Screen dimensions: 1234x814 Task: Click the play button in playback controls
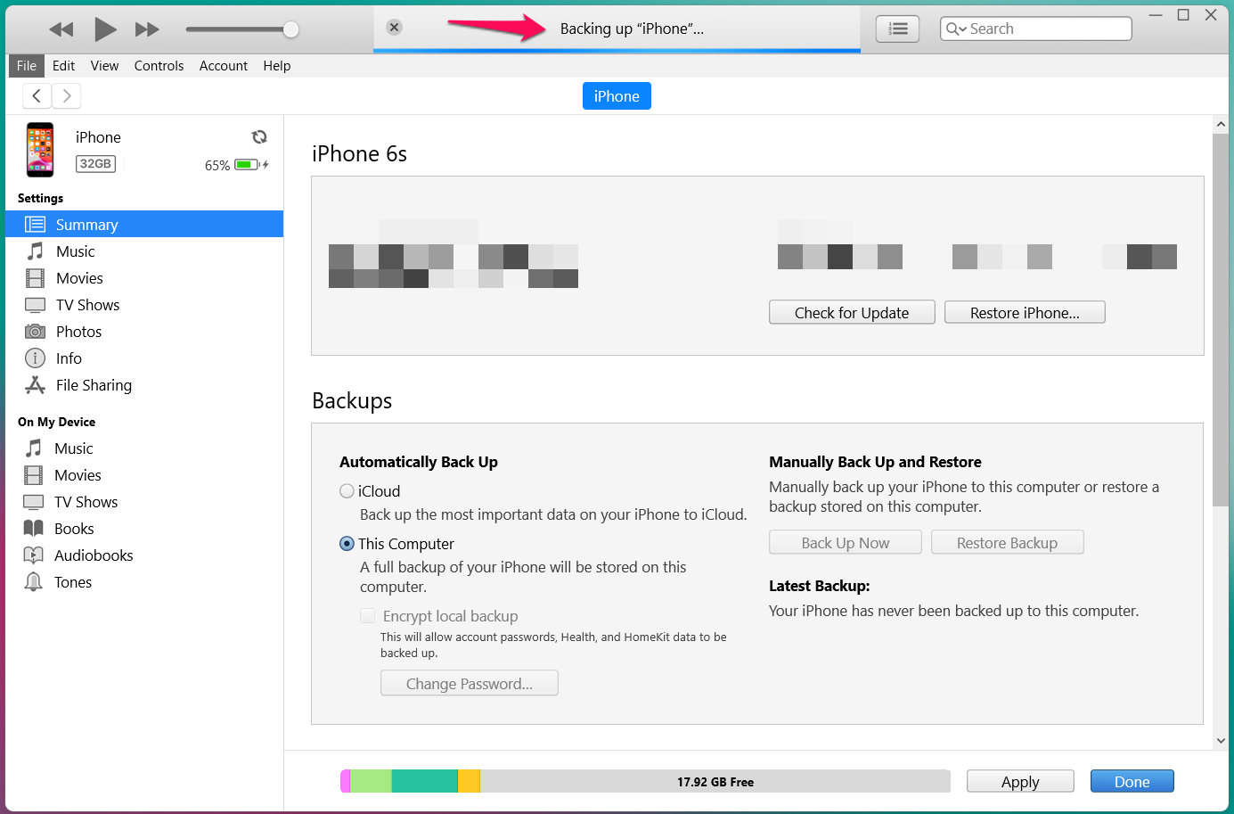(x=105, y=29)
